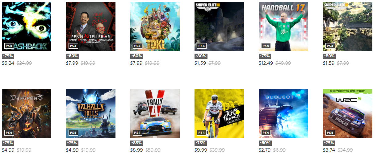Click the PS4 badge on WRC 5

pos(330,133)
